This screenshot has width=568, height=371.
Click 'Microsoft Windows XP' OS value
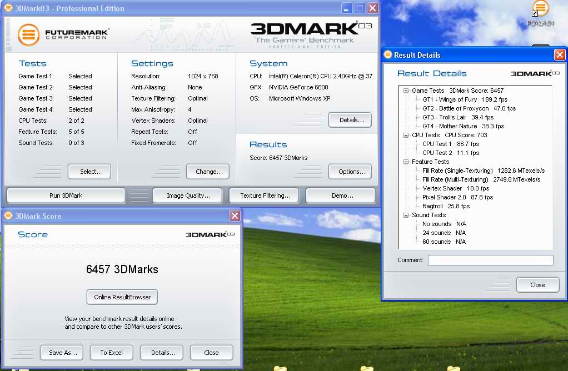coord(300,98)
